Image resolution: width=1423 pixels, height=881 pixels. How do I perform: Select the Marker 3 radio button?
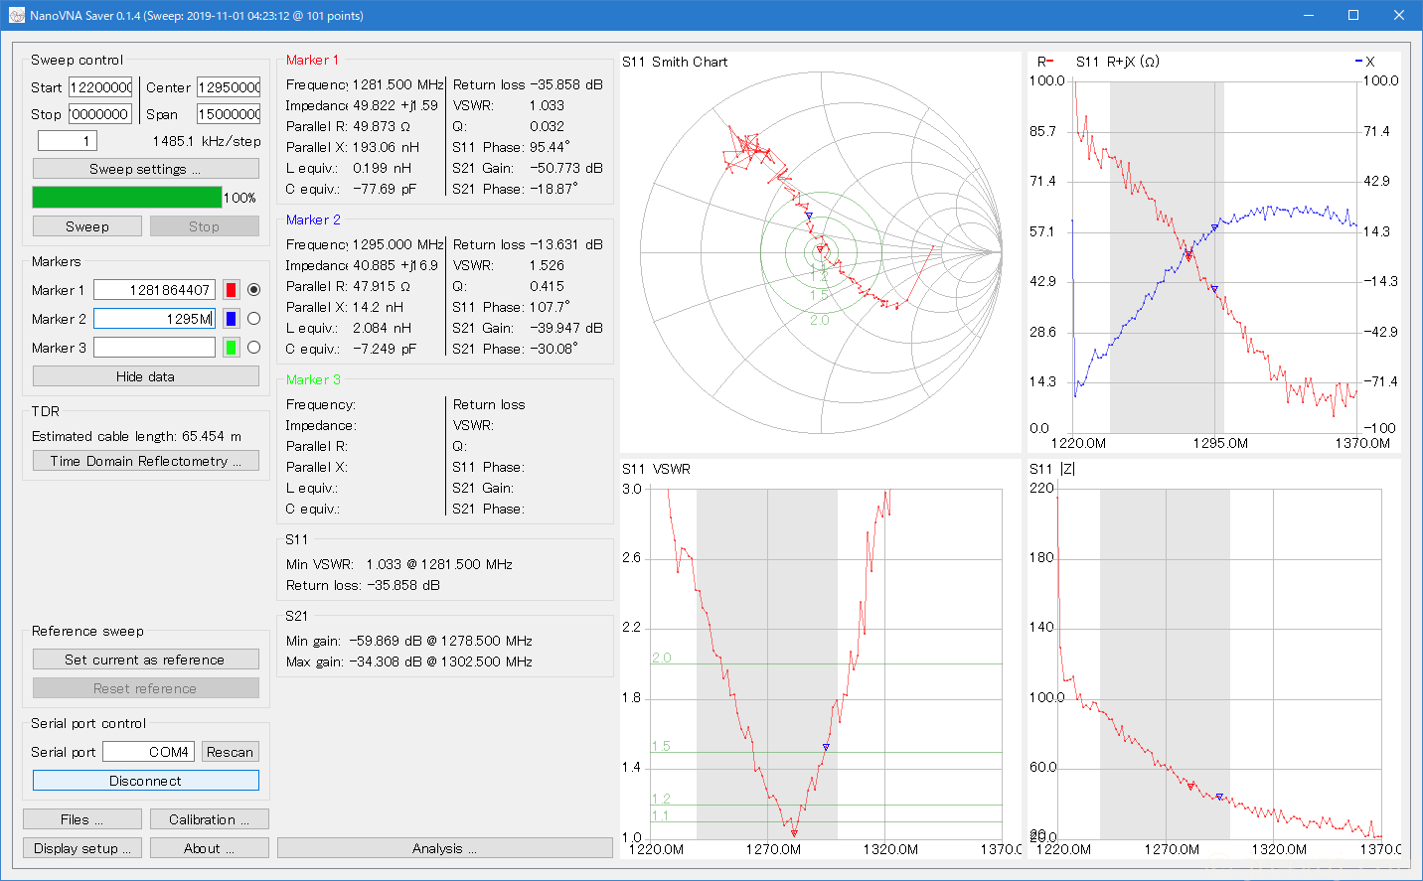tap(253, 348)
